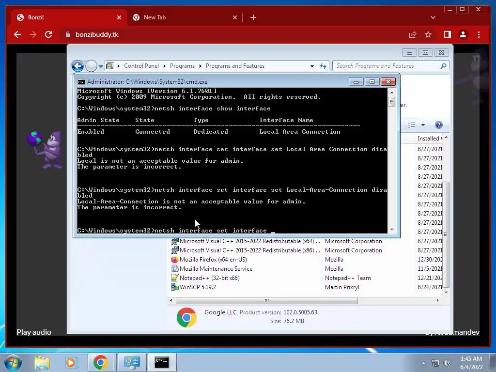The height and width of the screenshot is (372, 496).
Task: Click Mozilla Firefox icon in list
Action: click(x=174, y=260)
